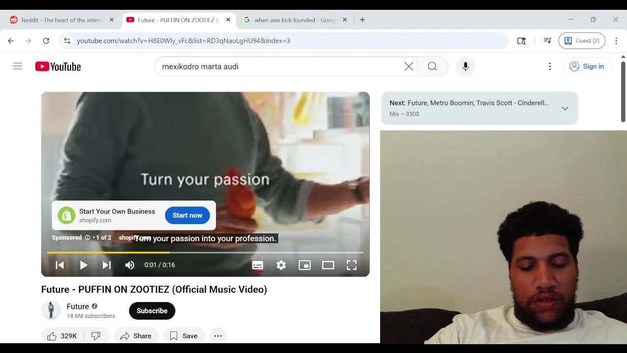
Task: Close the Reddit tab
Action: (x=112, y=20)
